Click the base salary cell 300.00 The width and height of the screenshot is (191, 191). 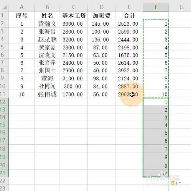(74, 87)
